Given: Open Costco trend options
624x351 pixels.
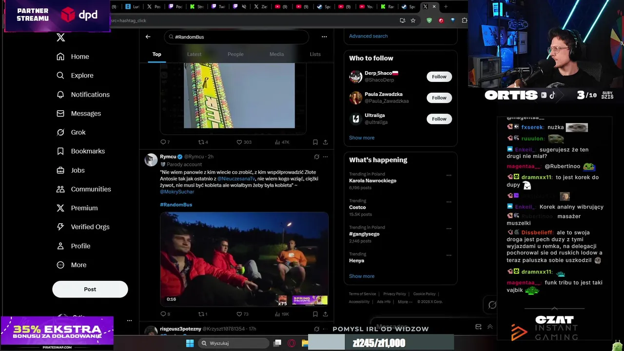Looking at the screenshot, I should coord(449,202).
